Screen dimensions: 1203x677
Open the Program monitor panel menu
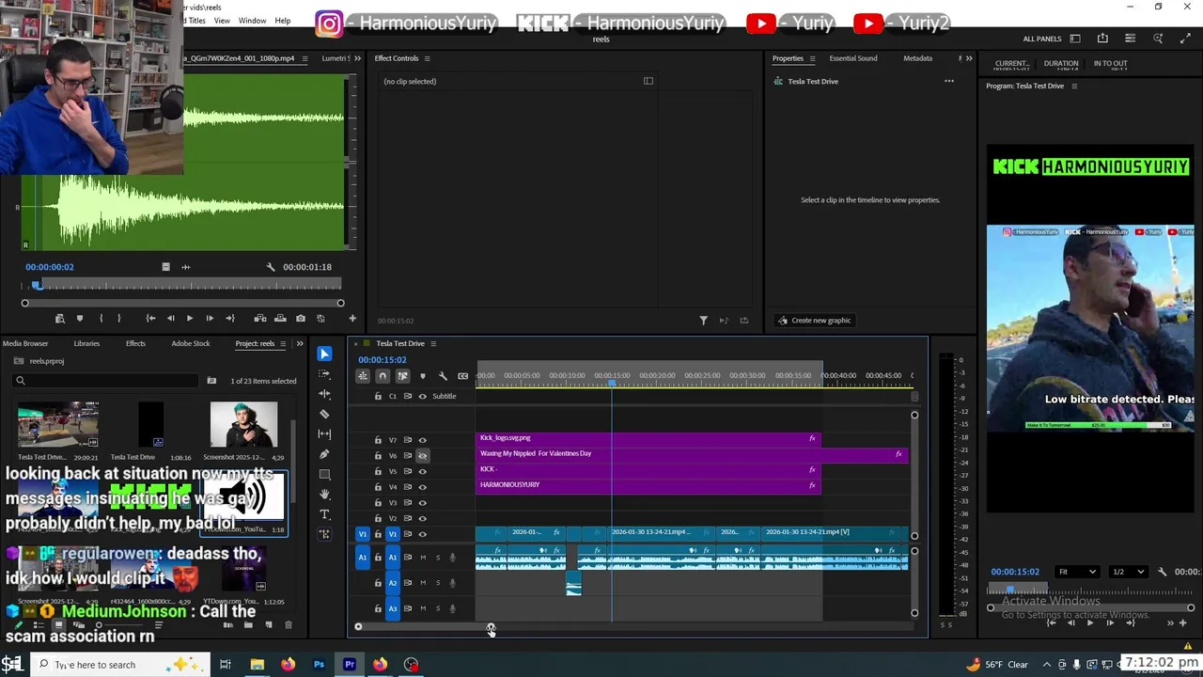[x=1074, y=86]
